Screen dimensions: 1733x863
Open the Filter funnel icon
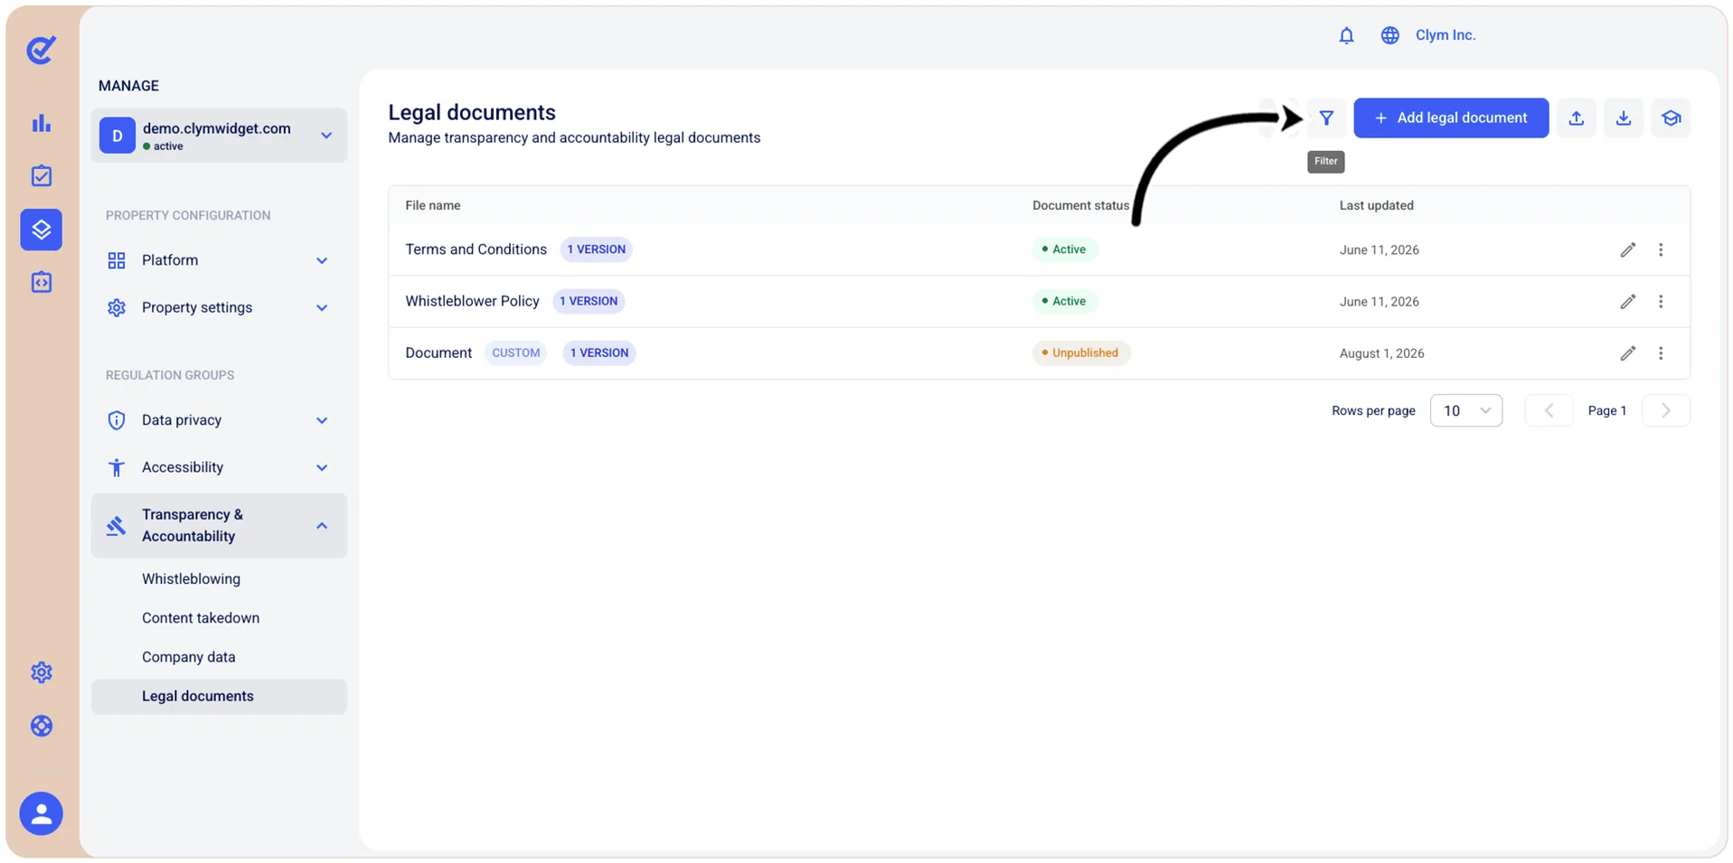1325,118
